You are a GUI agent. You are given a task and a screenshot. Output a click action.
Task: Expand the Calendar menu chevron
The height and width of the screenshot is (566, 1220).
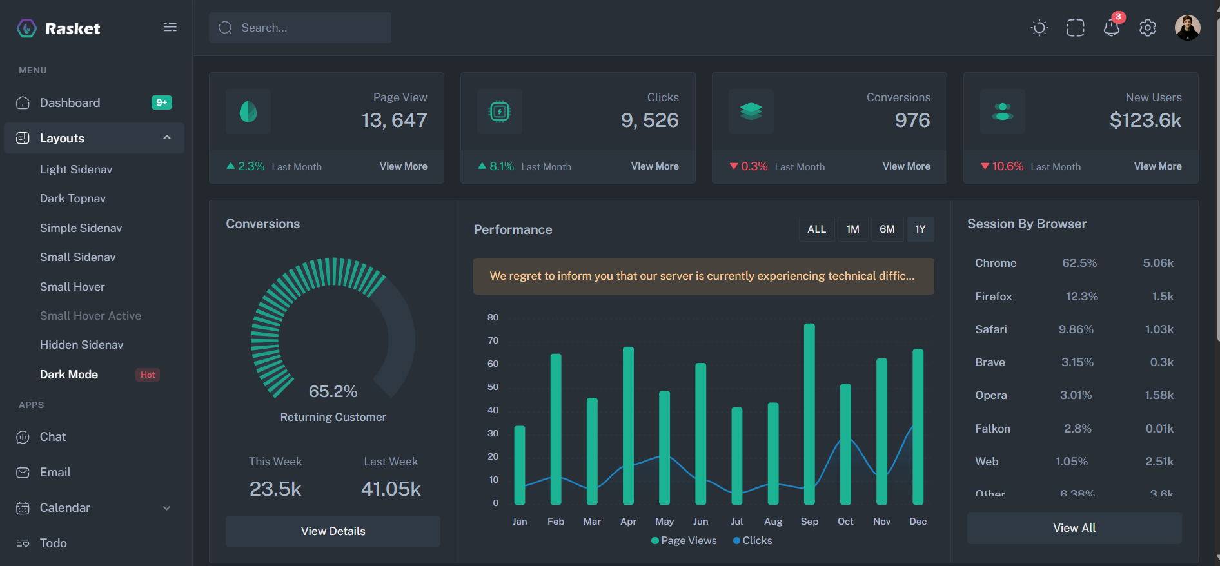point(167,508)
